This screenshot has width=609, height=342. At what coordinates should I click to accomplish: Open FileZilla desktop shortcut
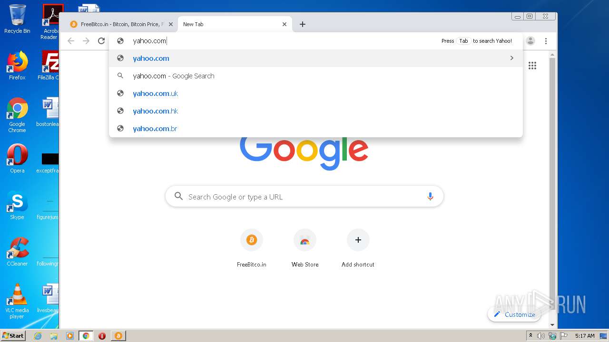click(49, 66)
